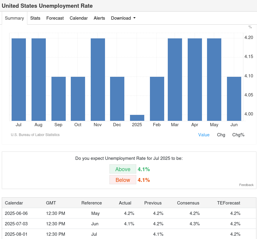
Task: Click the Nov bar in chart
Action: click(98, 79)
